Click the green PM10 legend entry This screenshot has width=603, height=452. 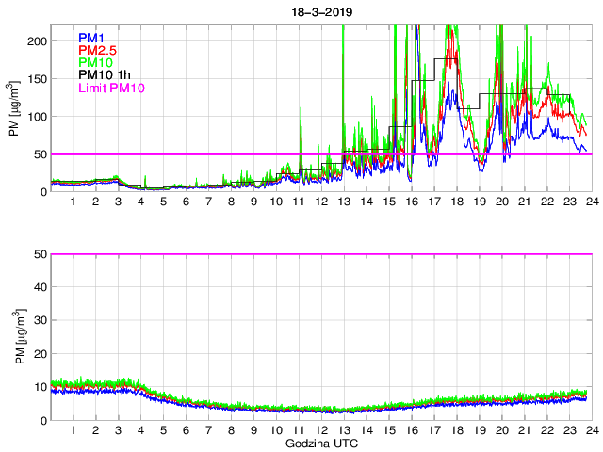pyautogui.click(x=95, y=63)
